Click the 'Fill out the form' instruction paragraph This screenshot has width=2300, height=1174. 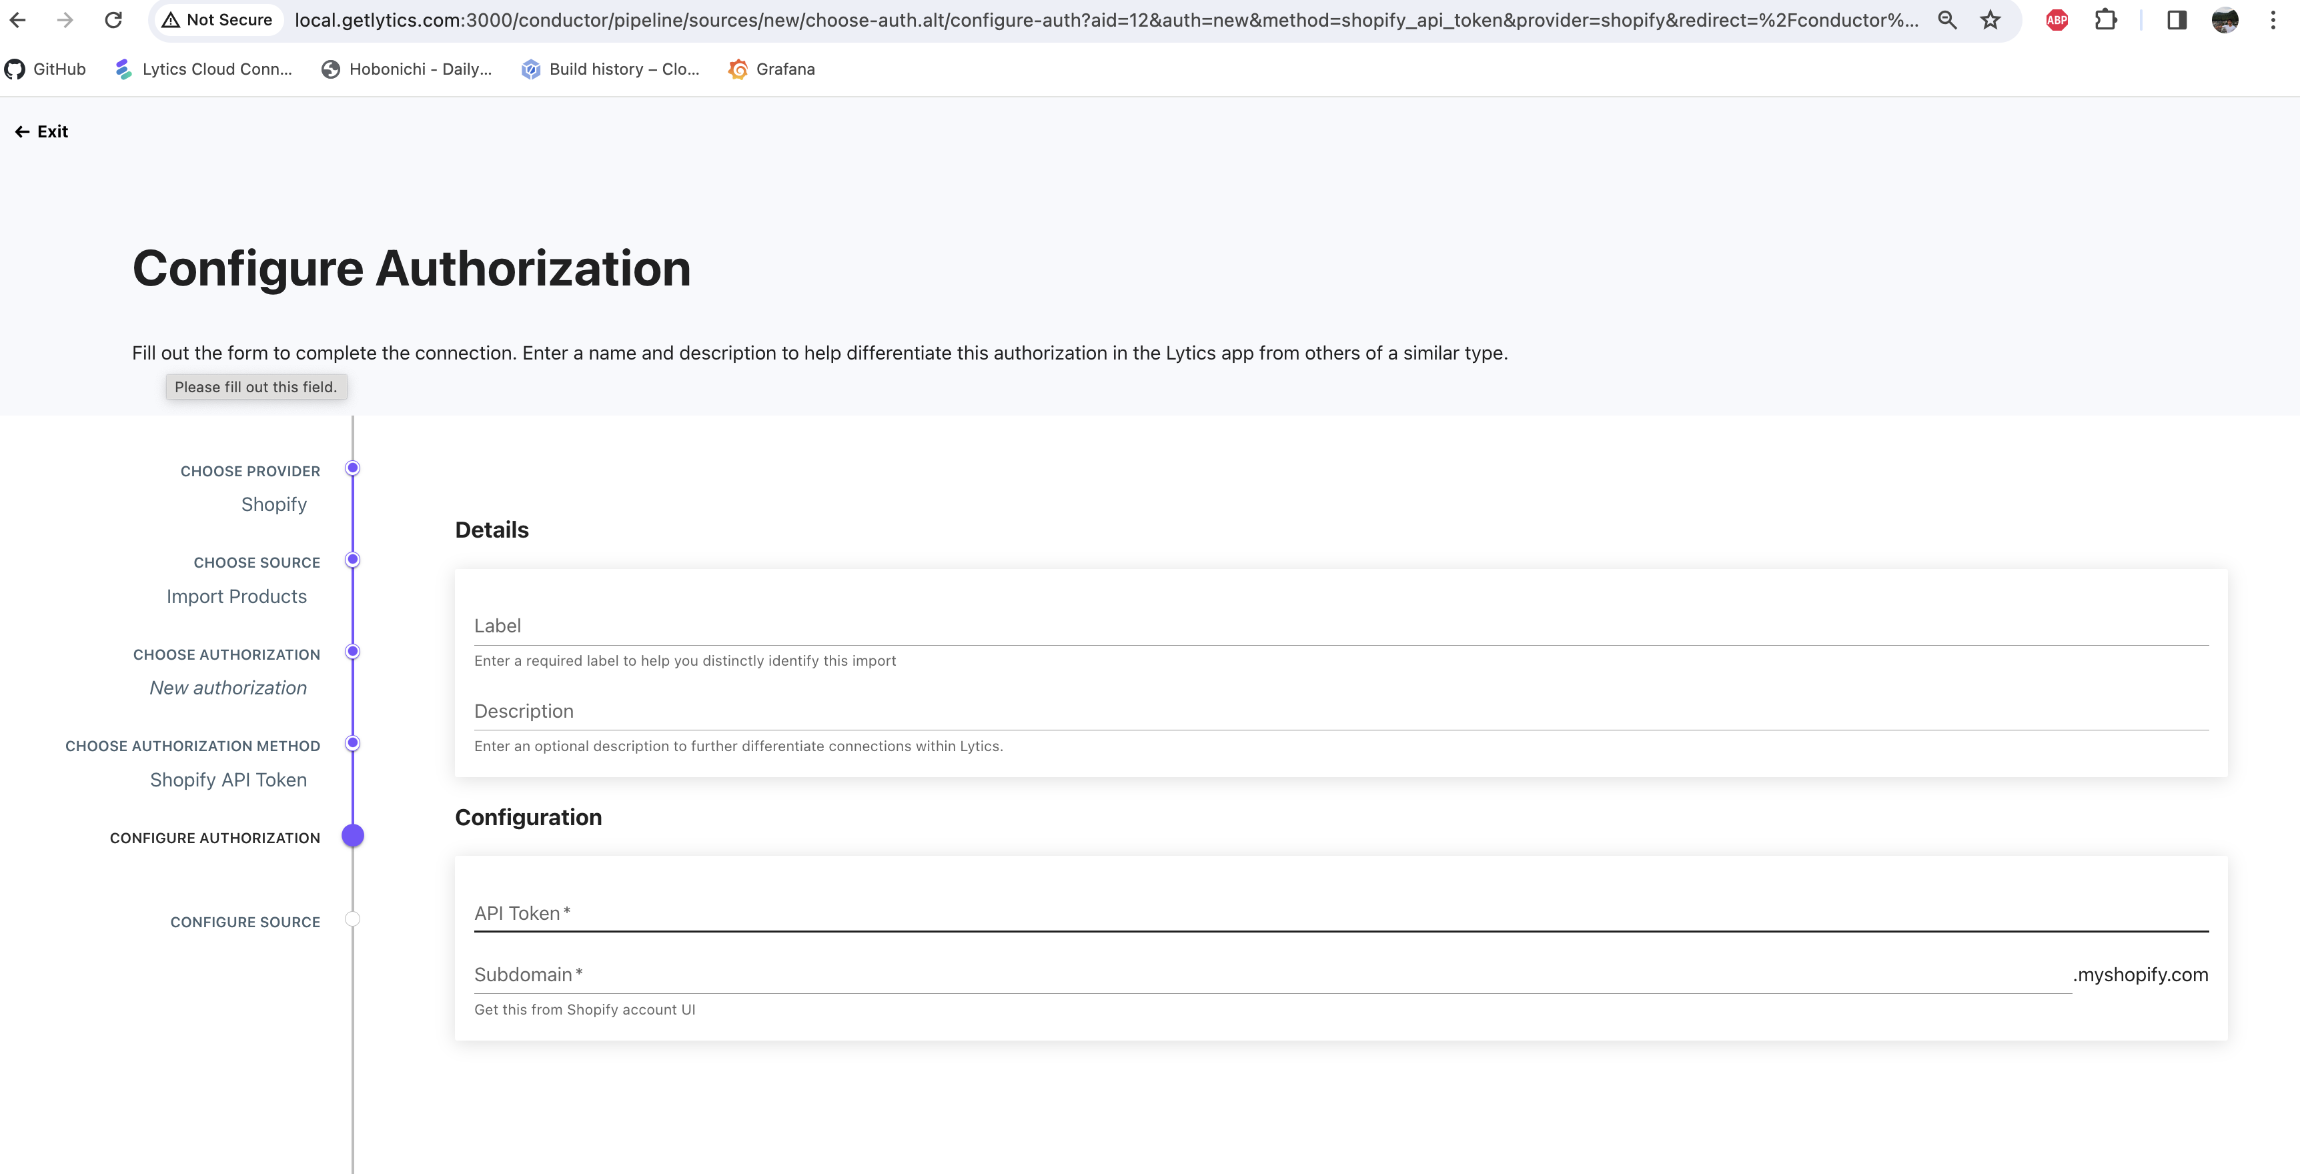pyautogui.click(x=820, y=353)
